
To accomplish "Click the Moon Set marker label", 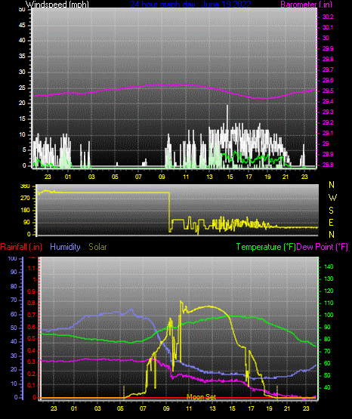I will [201, 397].
